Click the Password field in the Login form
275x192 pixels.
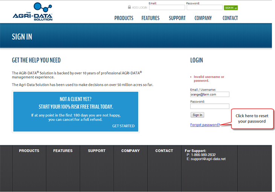click(x=210, y=106)
